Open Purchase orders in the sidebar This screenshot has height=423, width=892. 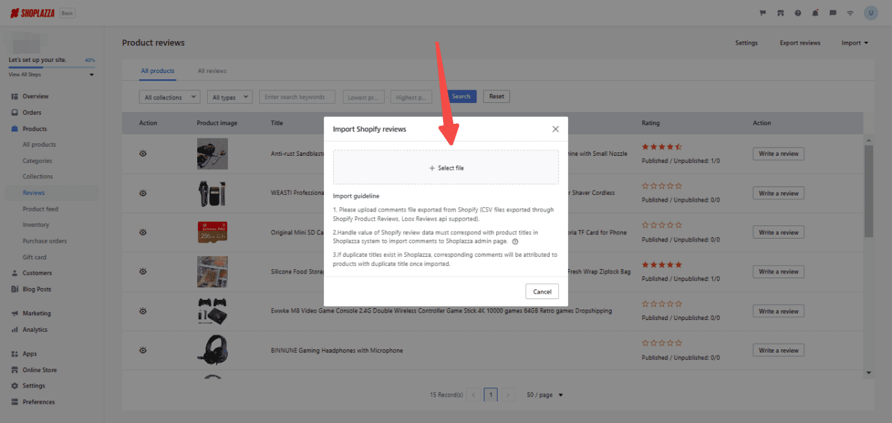45,241
